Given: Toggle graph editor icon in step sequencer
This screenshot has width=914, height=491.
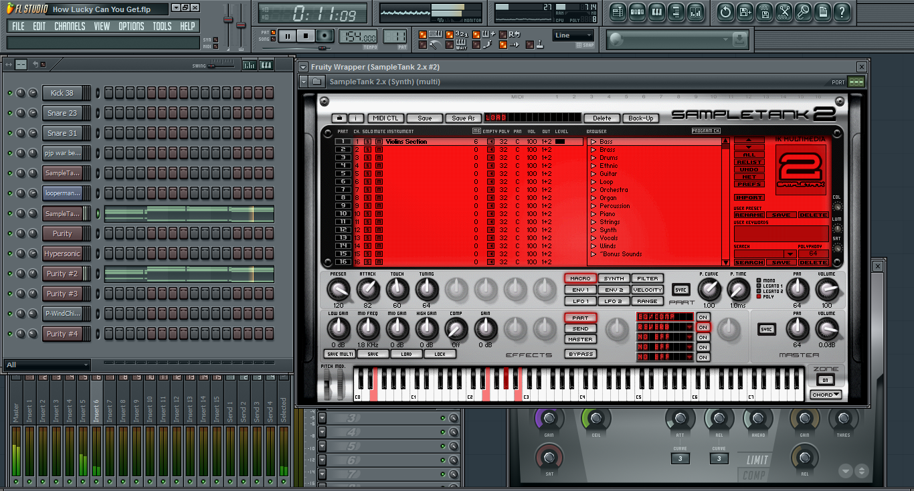Looking at the screenshot, I should [x=250, y=65].
